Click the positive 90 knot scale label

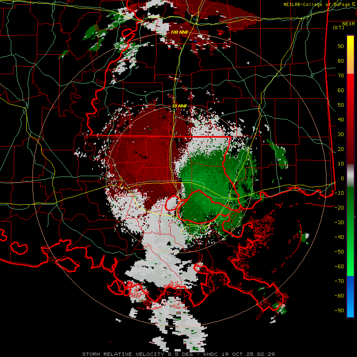point(341,46)
